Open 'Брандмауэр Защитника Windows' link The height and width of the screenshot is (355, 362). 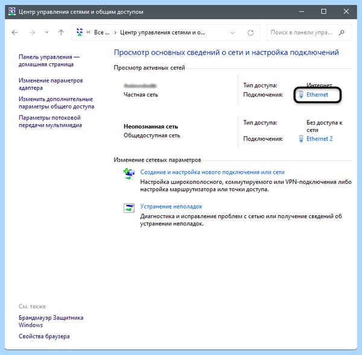[51, 321]
